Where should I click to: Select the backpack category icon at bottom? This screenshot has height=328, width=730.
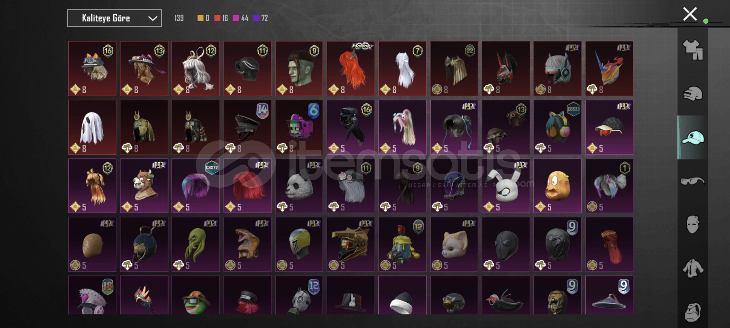[693, 312]
